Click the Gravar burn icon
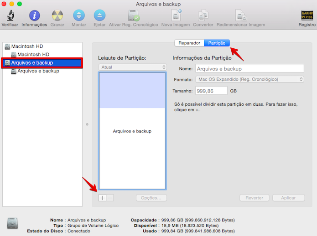Screen dimensions: 317x236 pyautogui.click(x=57, y=15)
